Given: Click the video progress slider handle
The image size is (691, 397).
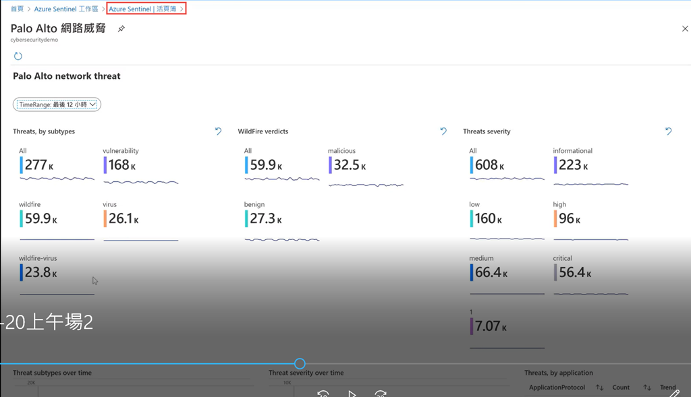Looking at the screenshot, I should coord(300,363).
